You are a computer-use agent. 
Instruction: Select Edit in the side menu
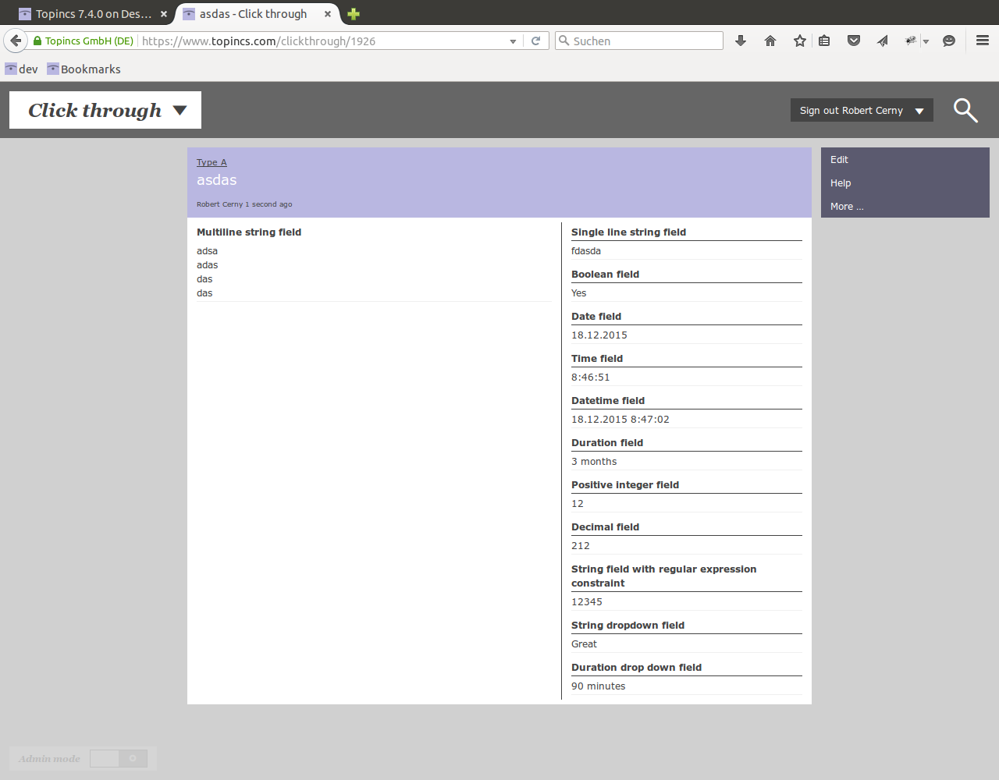click(839, 160)
